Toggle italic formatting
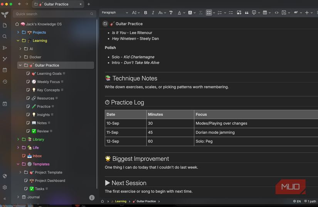Screen dimensions: 318x207 [x=153, y=13]
